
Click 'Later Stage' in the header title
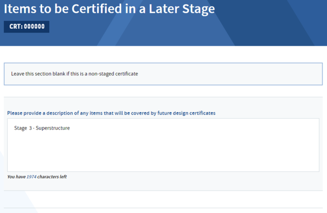pyautogui.click(x=182, y=9)
